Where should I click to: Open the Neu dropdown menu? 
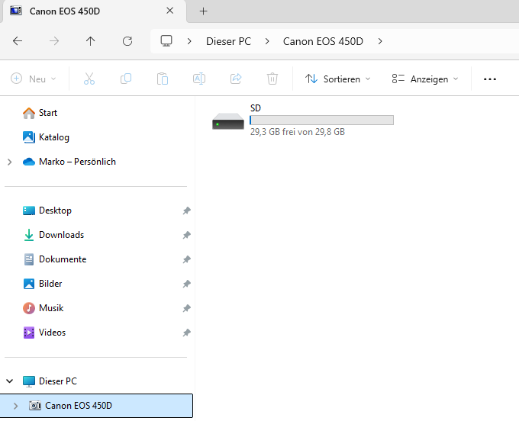(x=34, y=79)
